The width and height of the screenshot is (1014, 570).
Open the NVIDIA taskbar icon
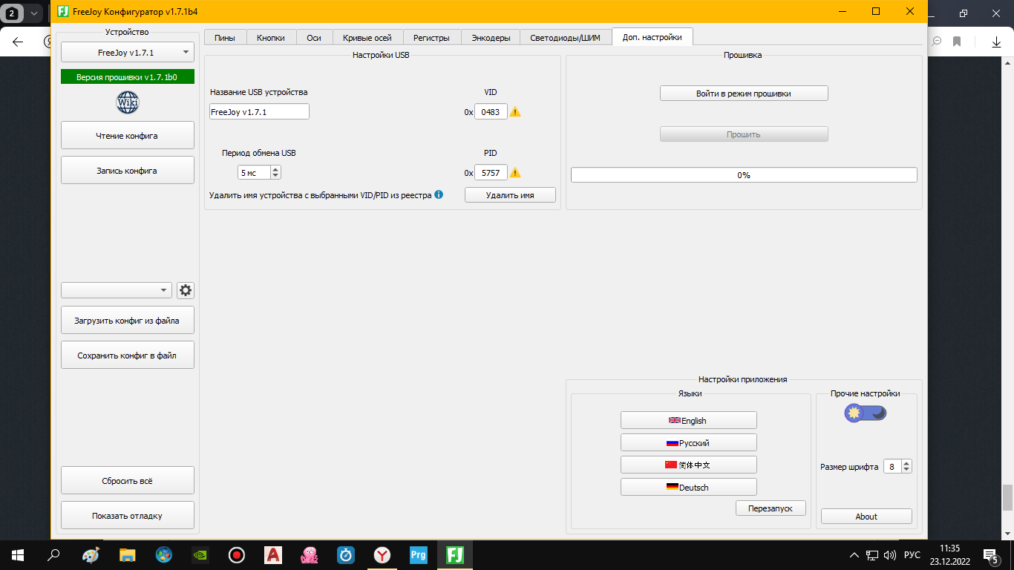[x=200, y=554]
